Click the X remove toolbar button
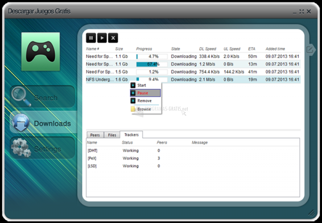 113,38
